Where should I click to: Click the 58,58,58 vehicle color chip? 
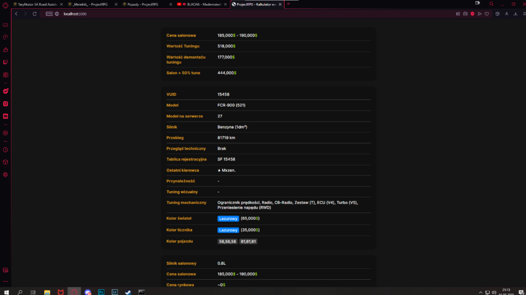(227, 241)
